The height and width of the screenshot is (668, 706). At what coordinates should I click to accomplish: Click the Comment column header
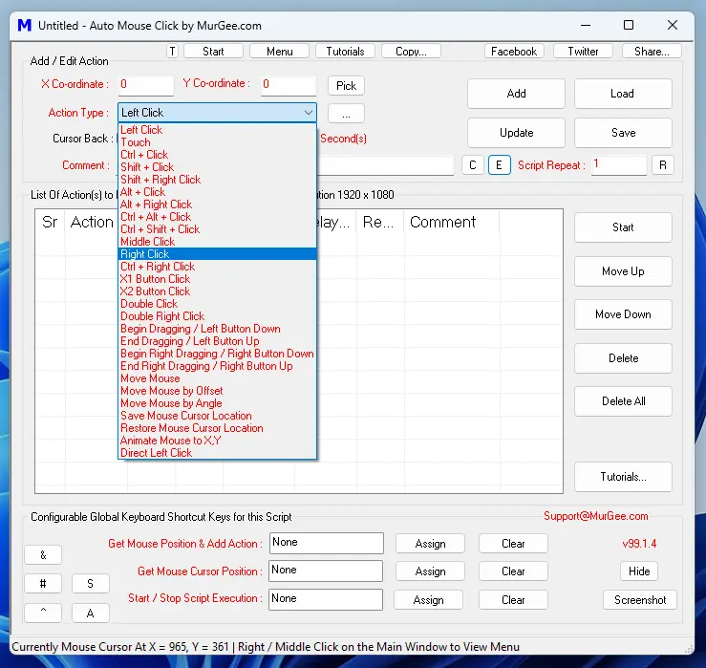(452, 222)
